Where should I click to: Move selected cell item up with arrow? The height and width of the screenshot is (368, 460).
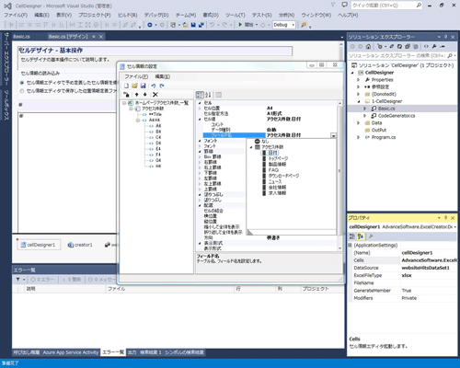click(136, 95)
